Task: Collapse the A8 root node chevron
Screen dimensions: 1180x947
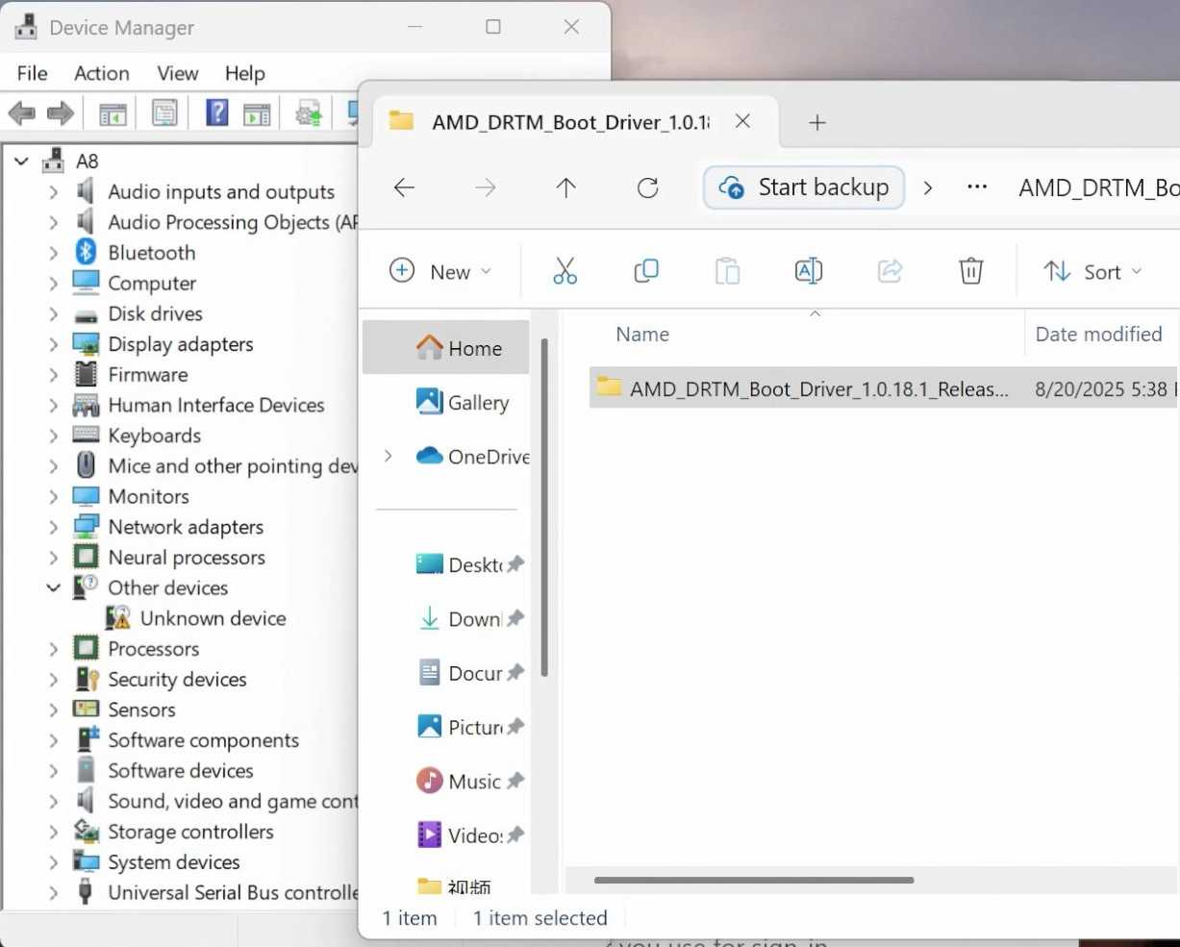Action: tap(21, 161)
